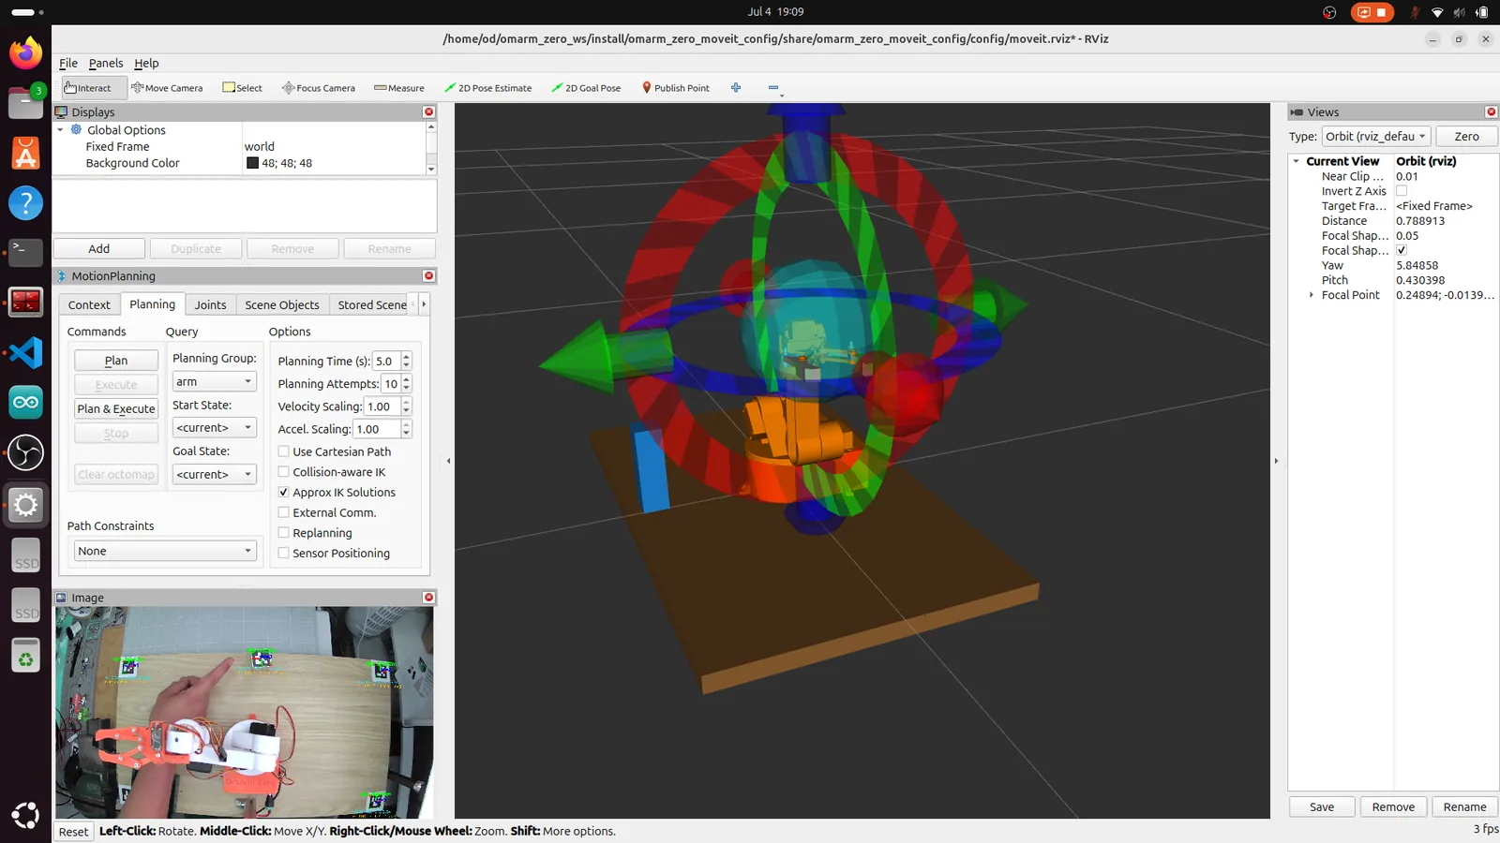
Task: Open the Goal State dropdown
Action: tap(214, 474)
